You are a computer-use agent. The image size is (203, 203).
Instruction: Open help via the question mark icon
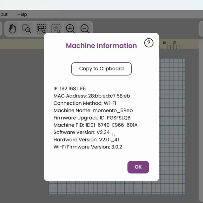click(148, 43)
